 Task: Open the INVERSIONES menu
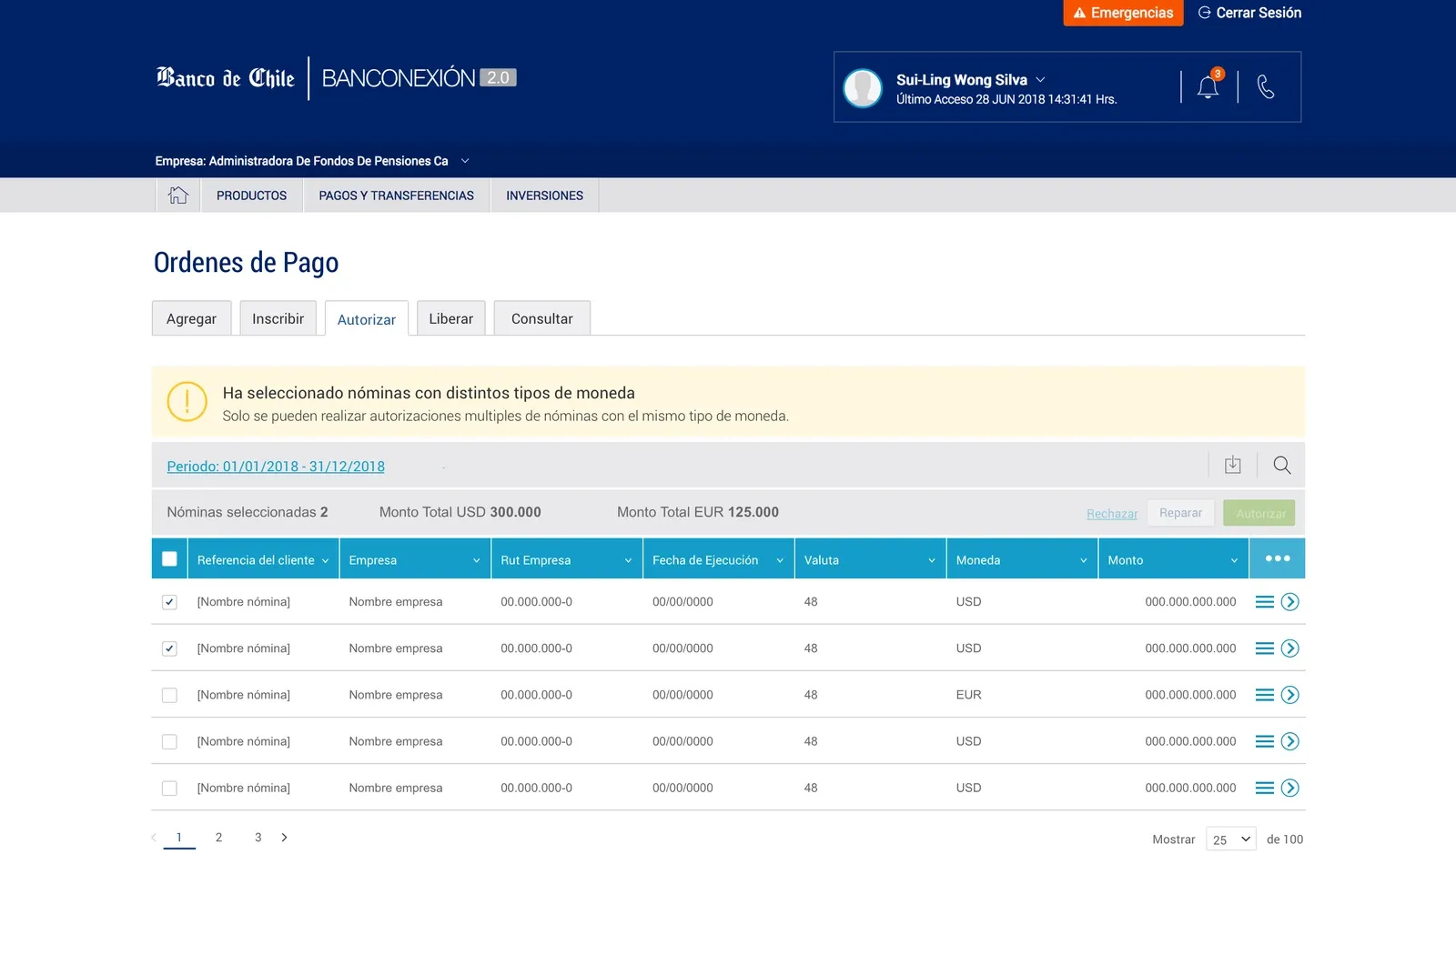point(544,196)
